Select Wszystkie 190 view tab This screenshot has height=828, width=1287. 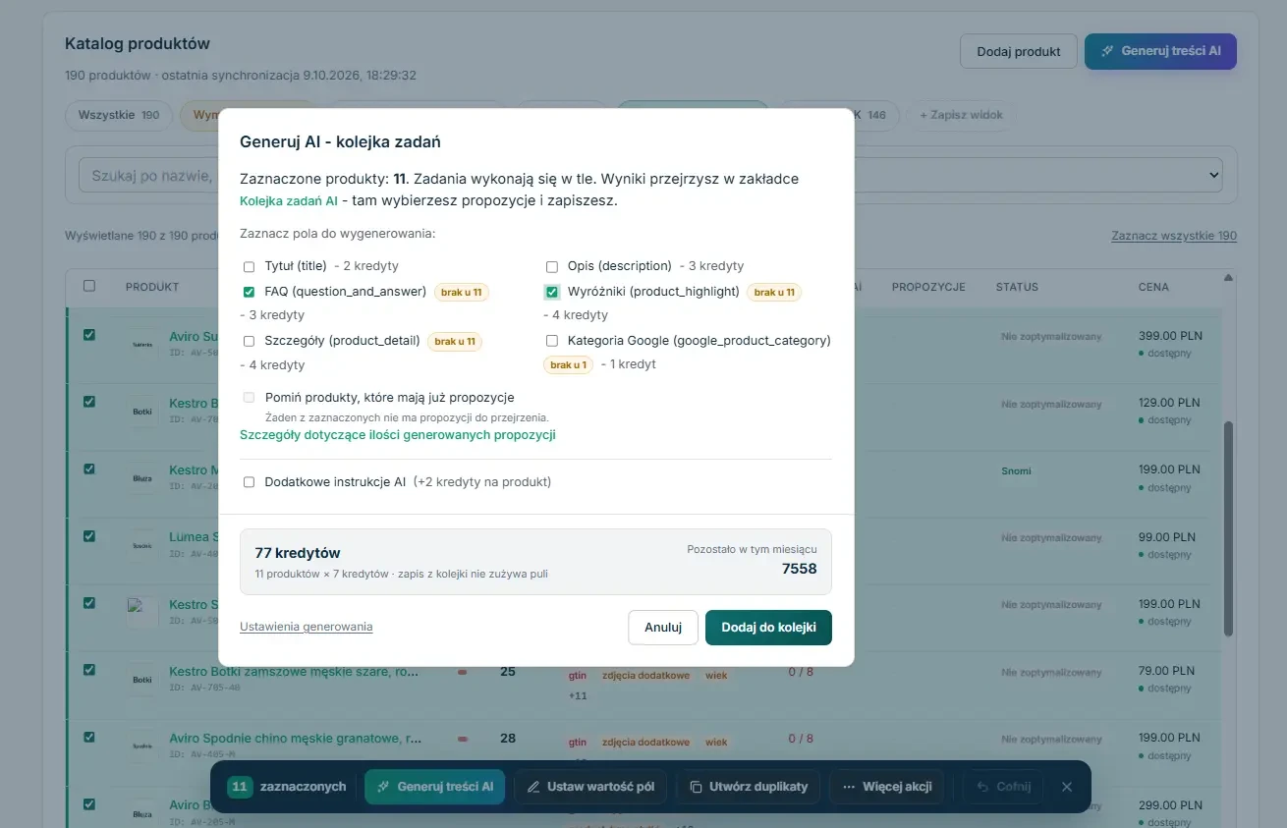(x=119, y=115)
